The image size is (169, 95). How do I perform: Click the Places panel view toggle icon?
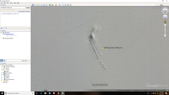(4, 60)
